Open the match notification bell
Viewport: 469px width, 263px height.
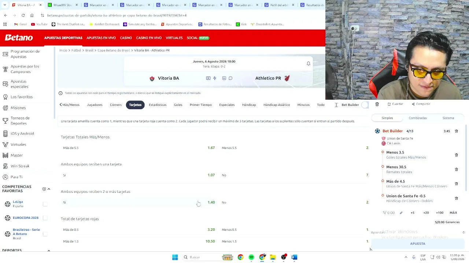(x=309, y=64)
